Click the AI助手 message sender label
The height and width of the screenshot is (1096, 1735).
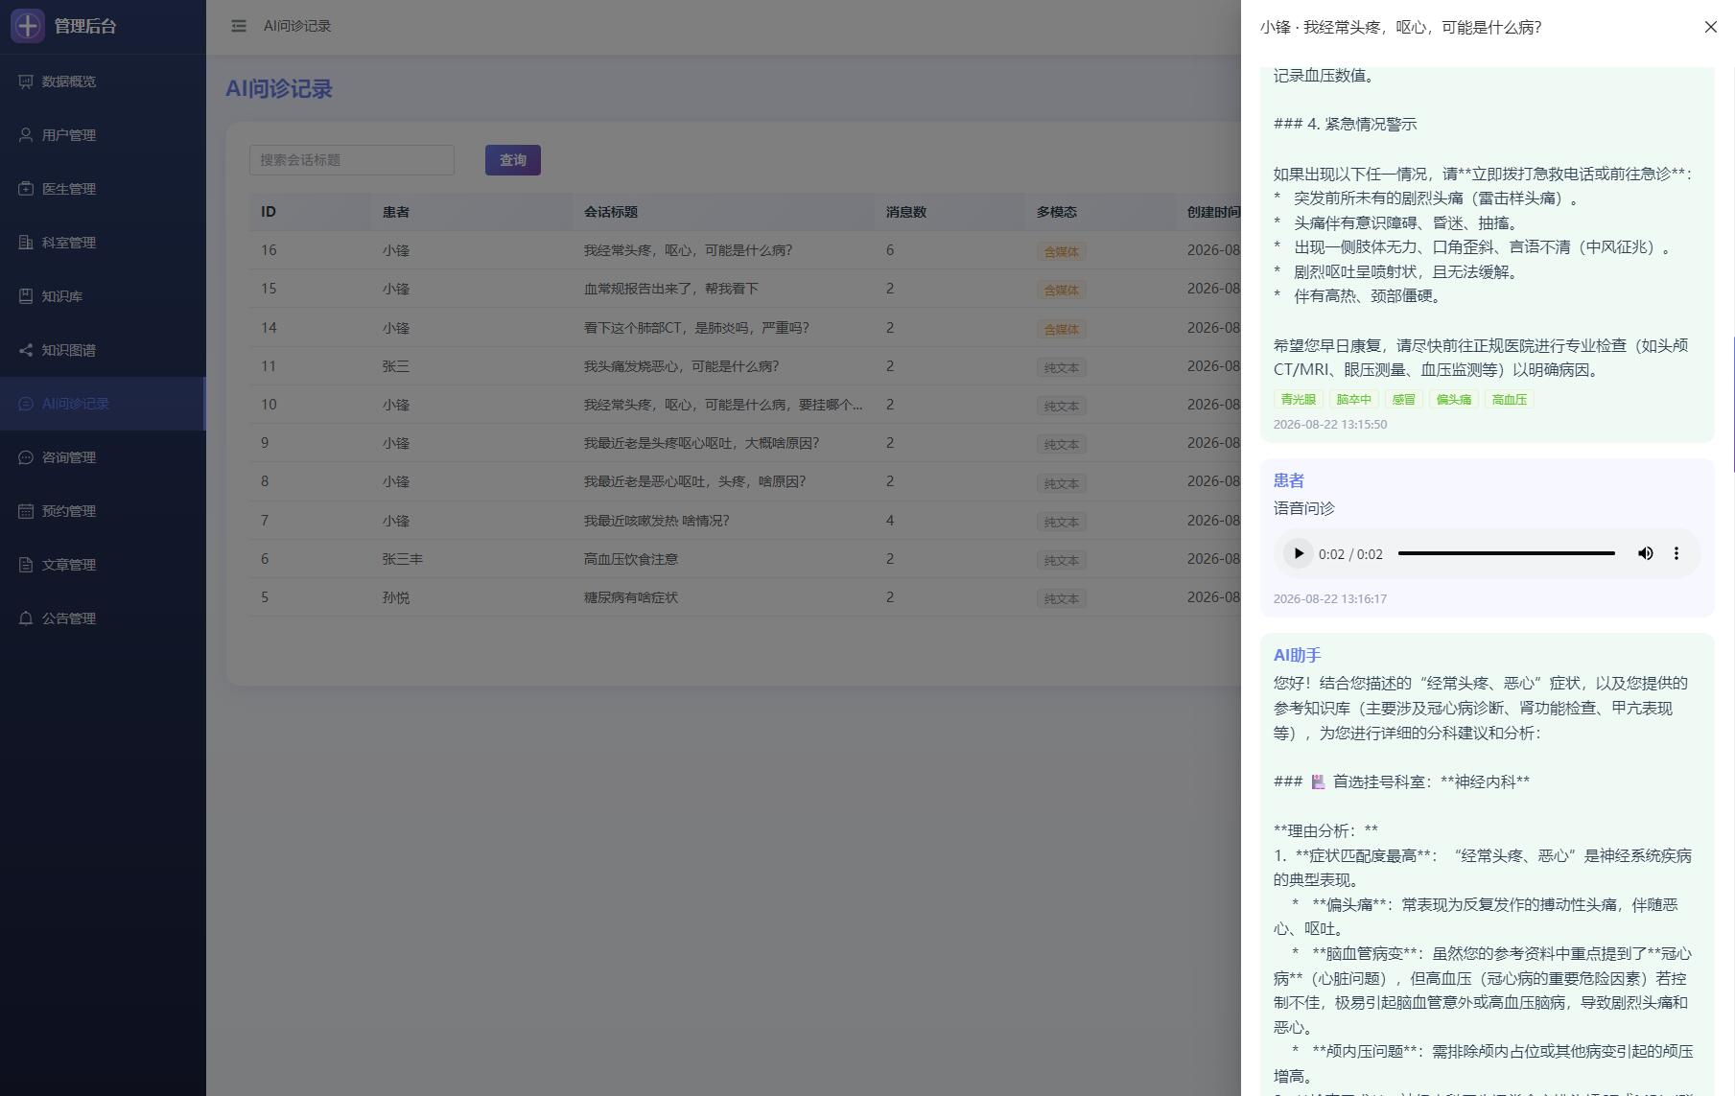point(1297,655)
